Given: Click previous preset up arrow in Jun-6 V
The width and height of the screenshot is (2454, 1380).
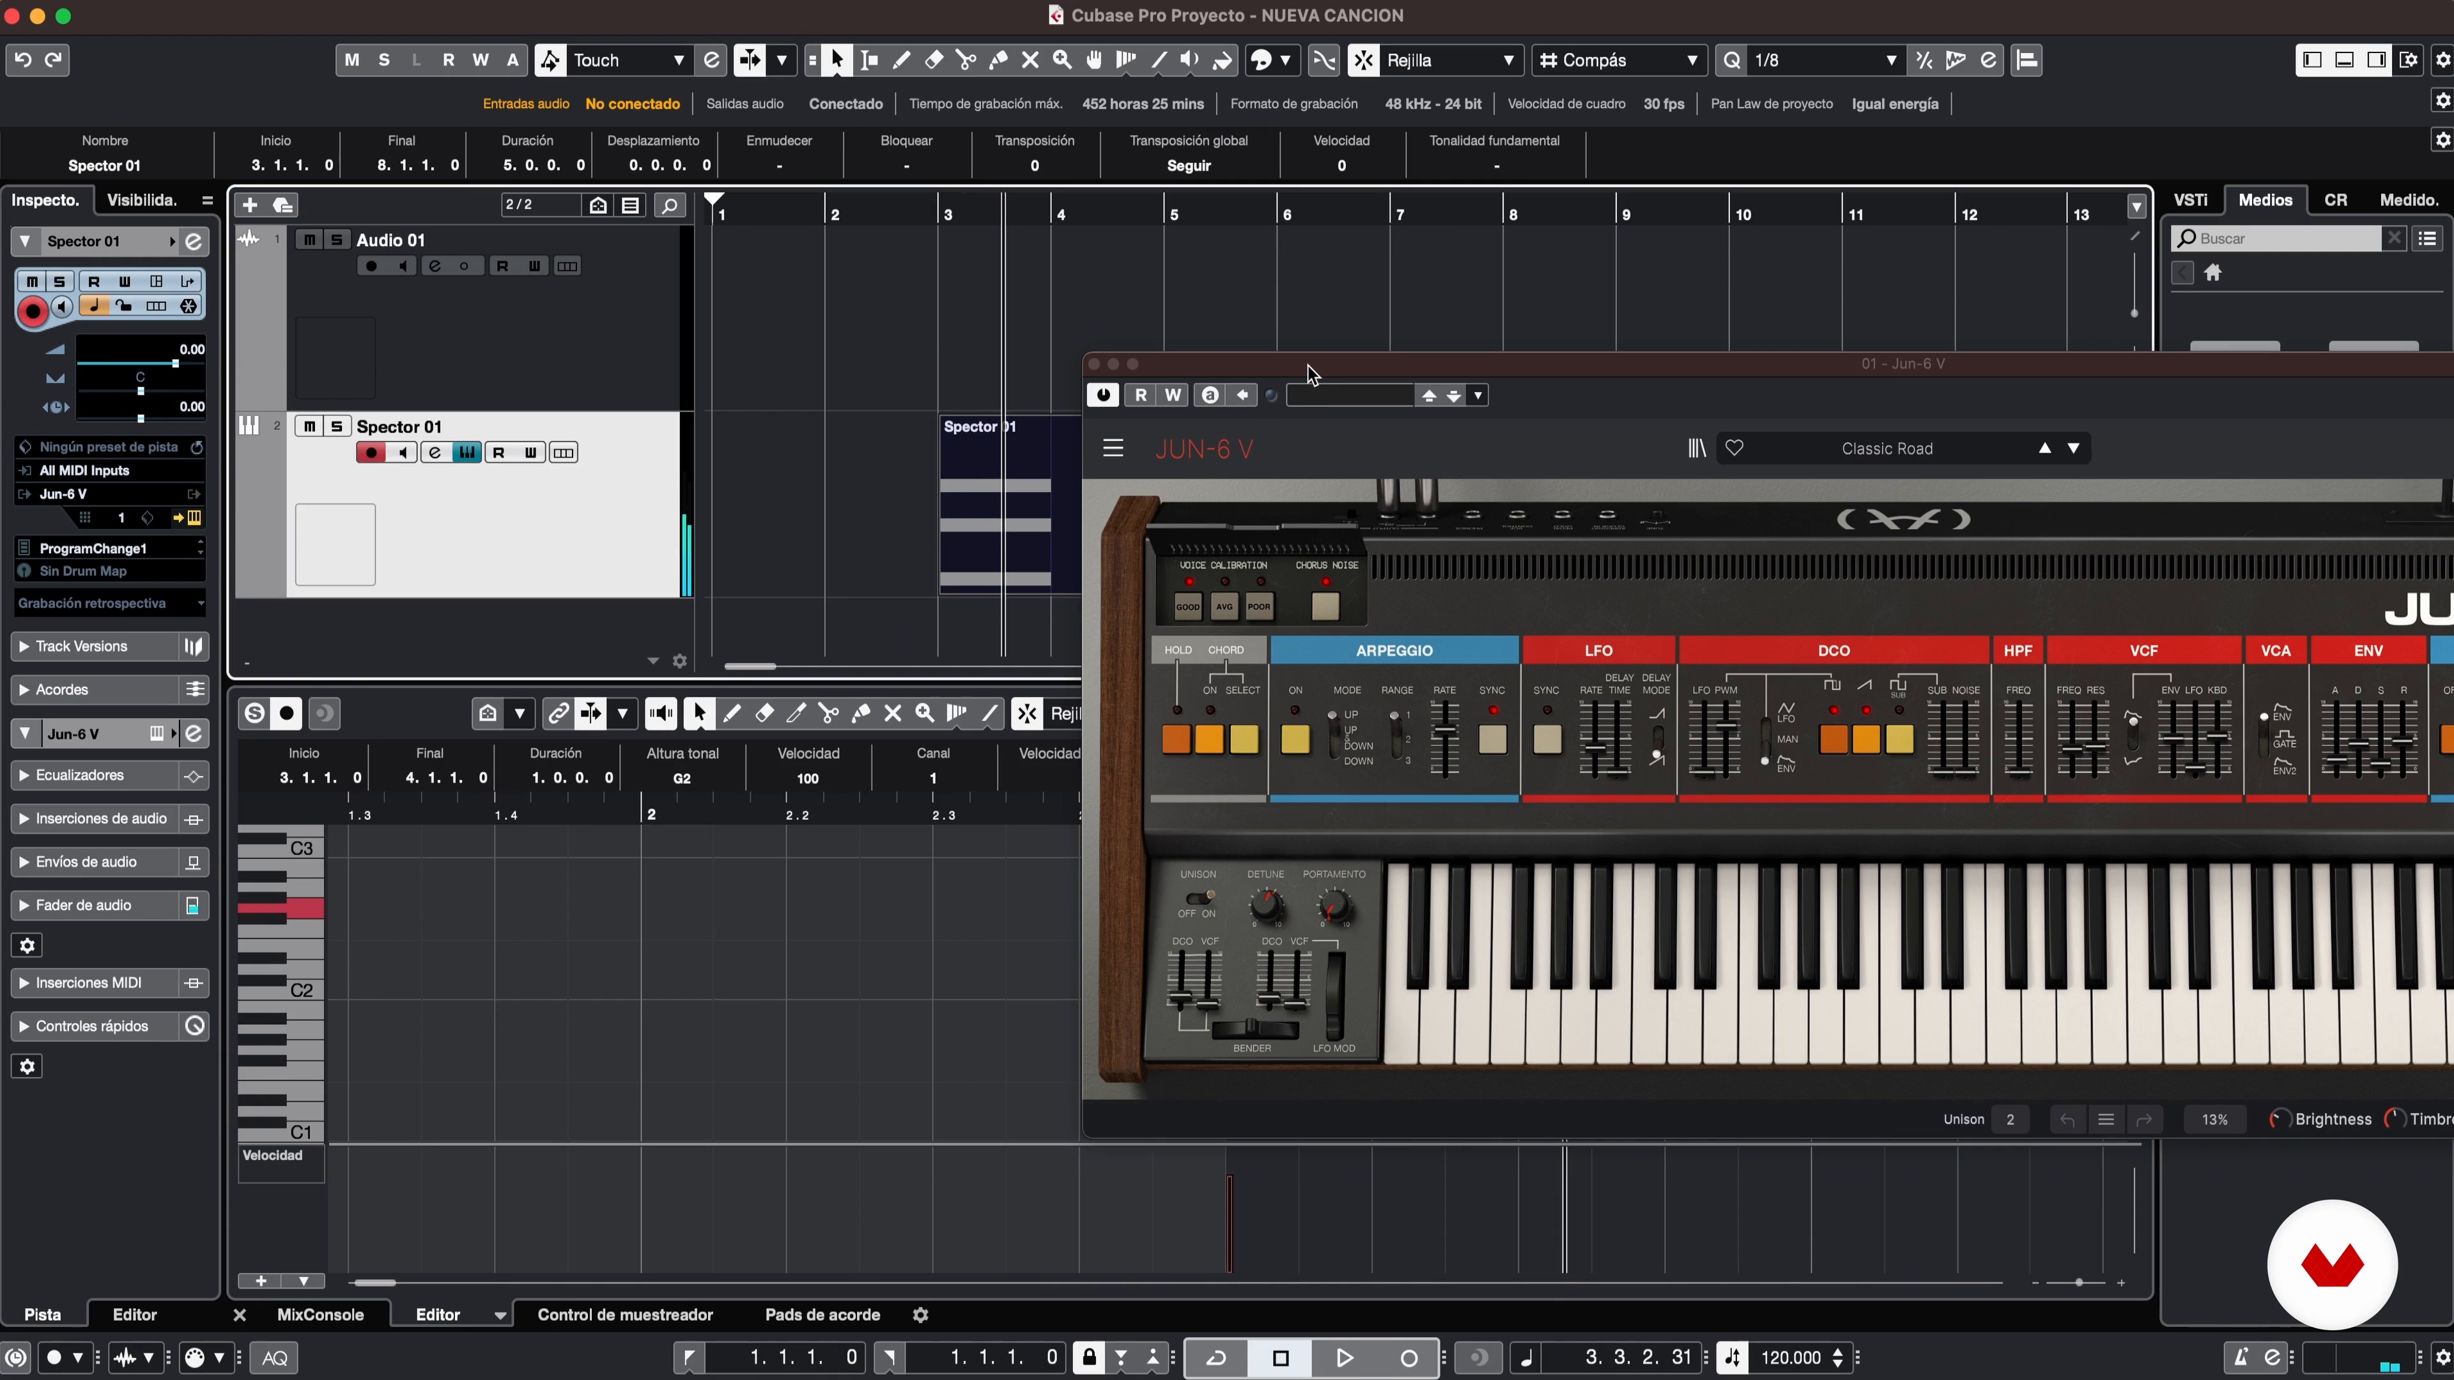Looking at the screenshot, I should point(2044,448).
